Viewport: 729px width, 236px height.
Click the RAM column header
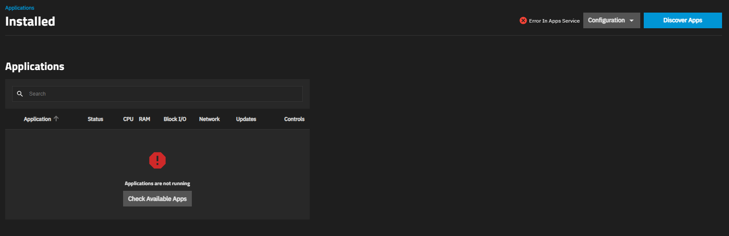(x=144, y=119)
